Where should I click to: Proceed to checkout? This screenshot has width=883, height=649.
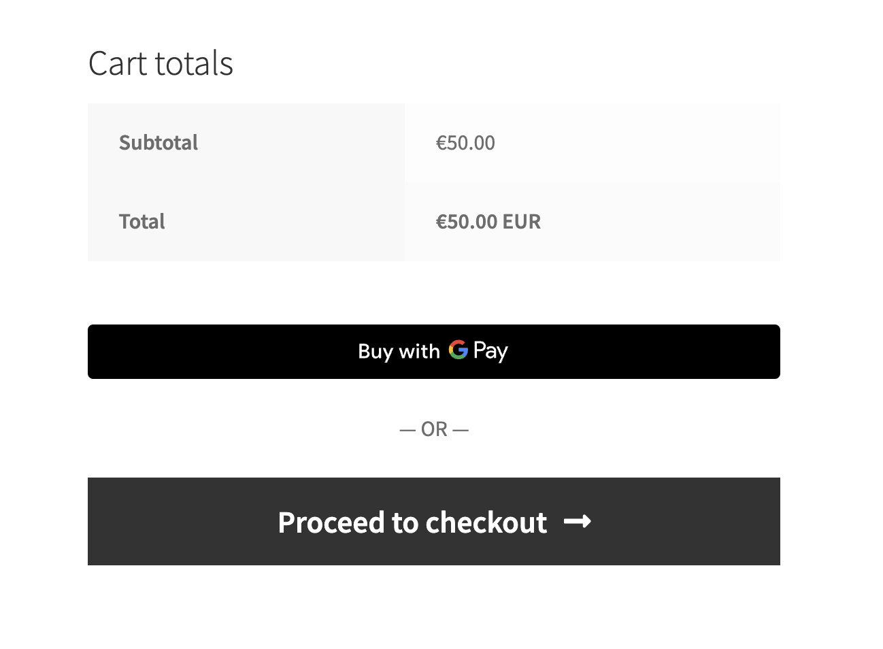click(x=433, y=522)
